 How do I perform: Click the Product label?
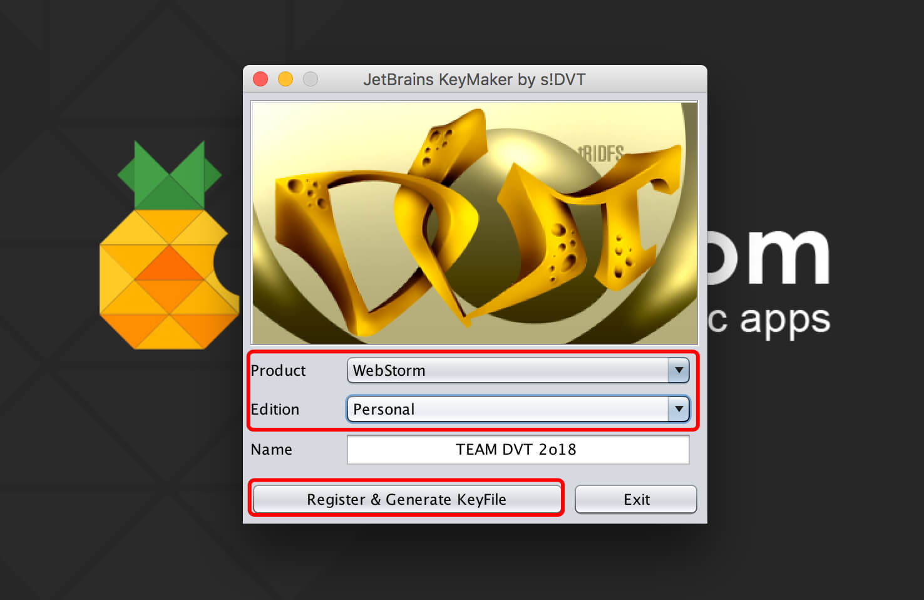pyautogui.click(x=278, y=370)
